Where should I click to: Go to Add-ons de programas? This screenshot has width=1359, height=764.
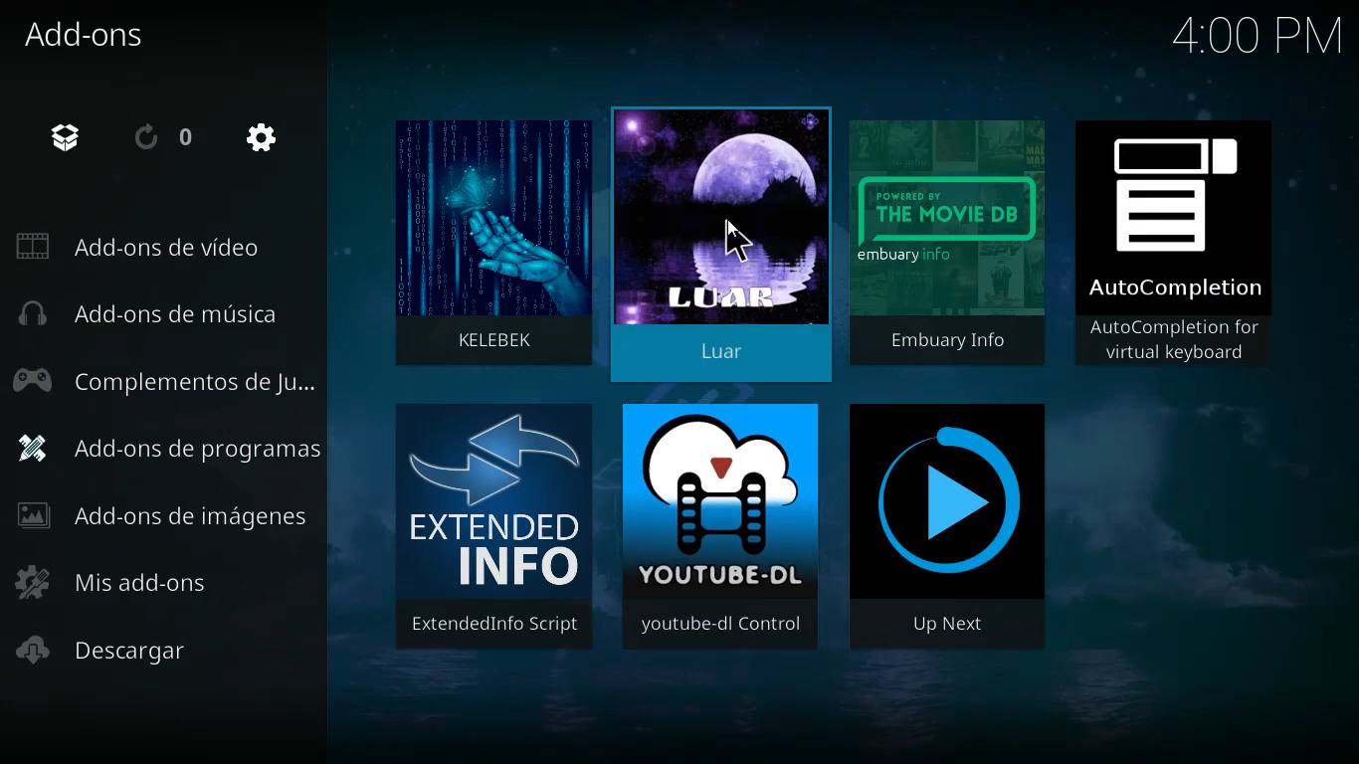(x=198, y=449)
